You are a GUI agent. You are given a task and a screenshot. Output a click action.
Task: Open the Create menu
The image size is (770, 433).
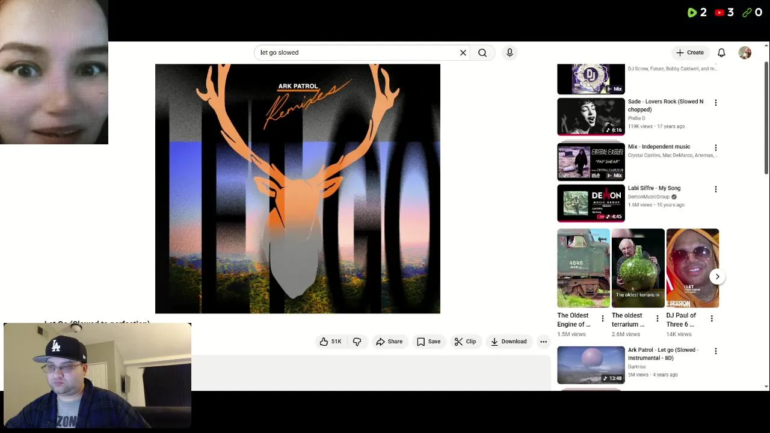click(x=690, y=52)
